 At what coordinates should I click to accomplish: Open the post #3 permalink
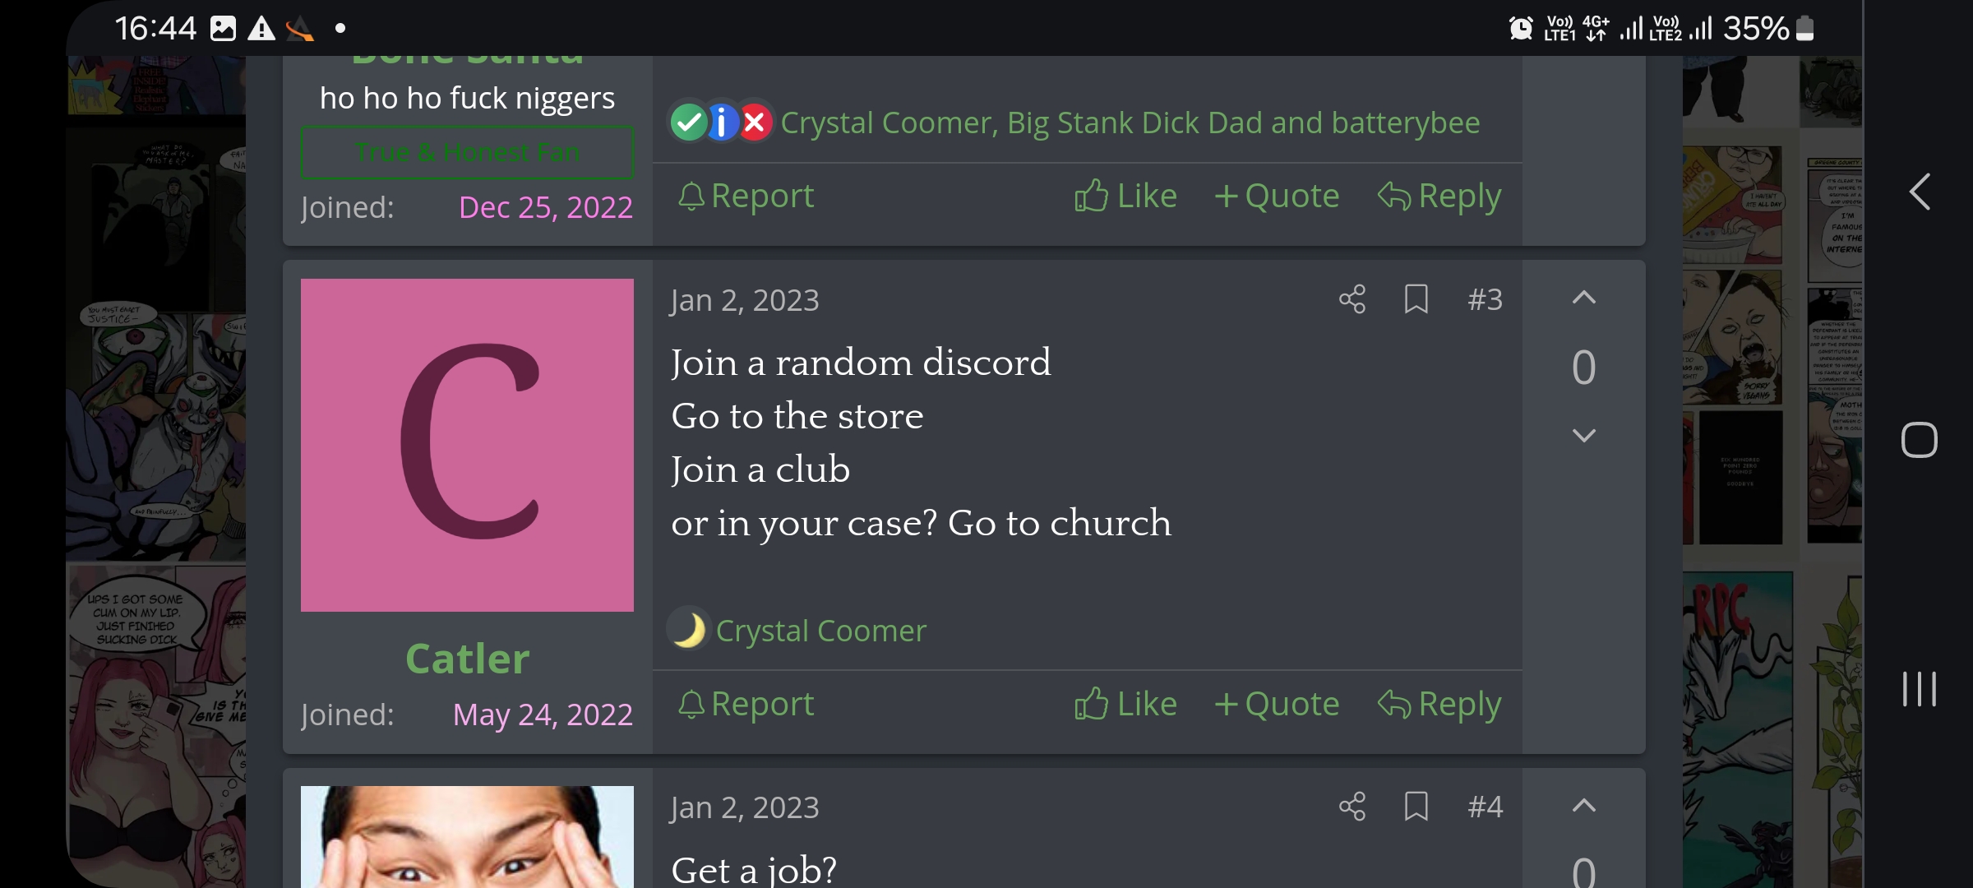(1485, 299)
